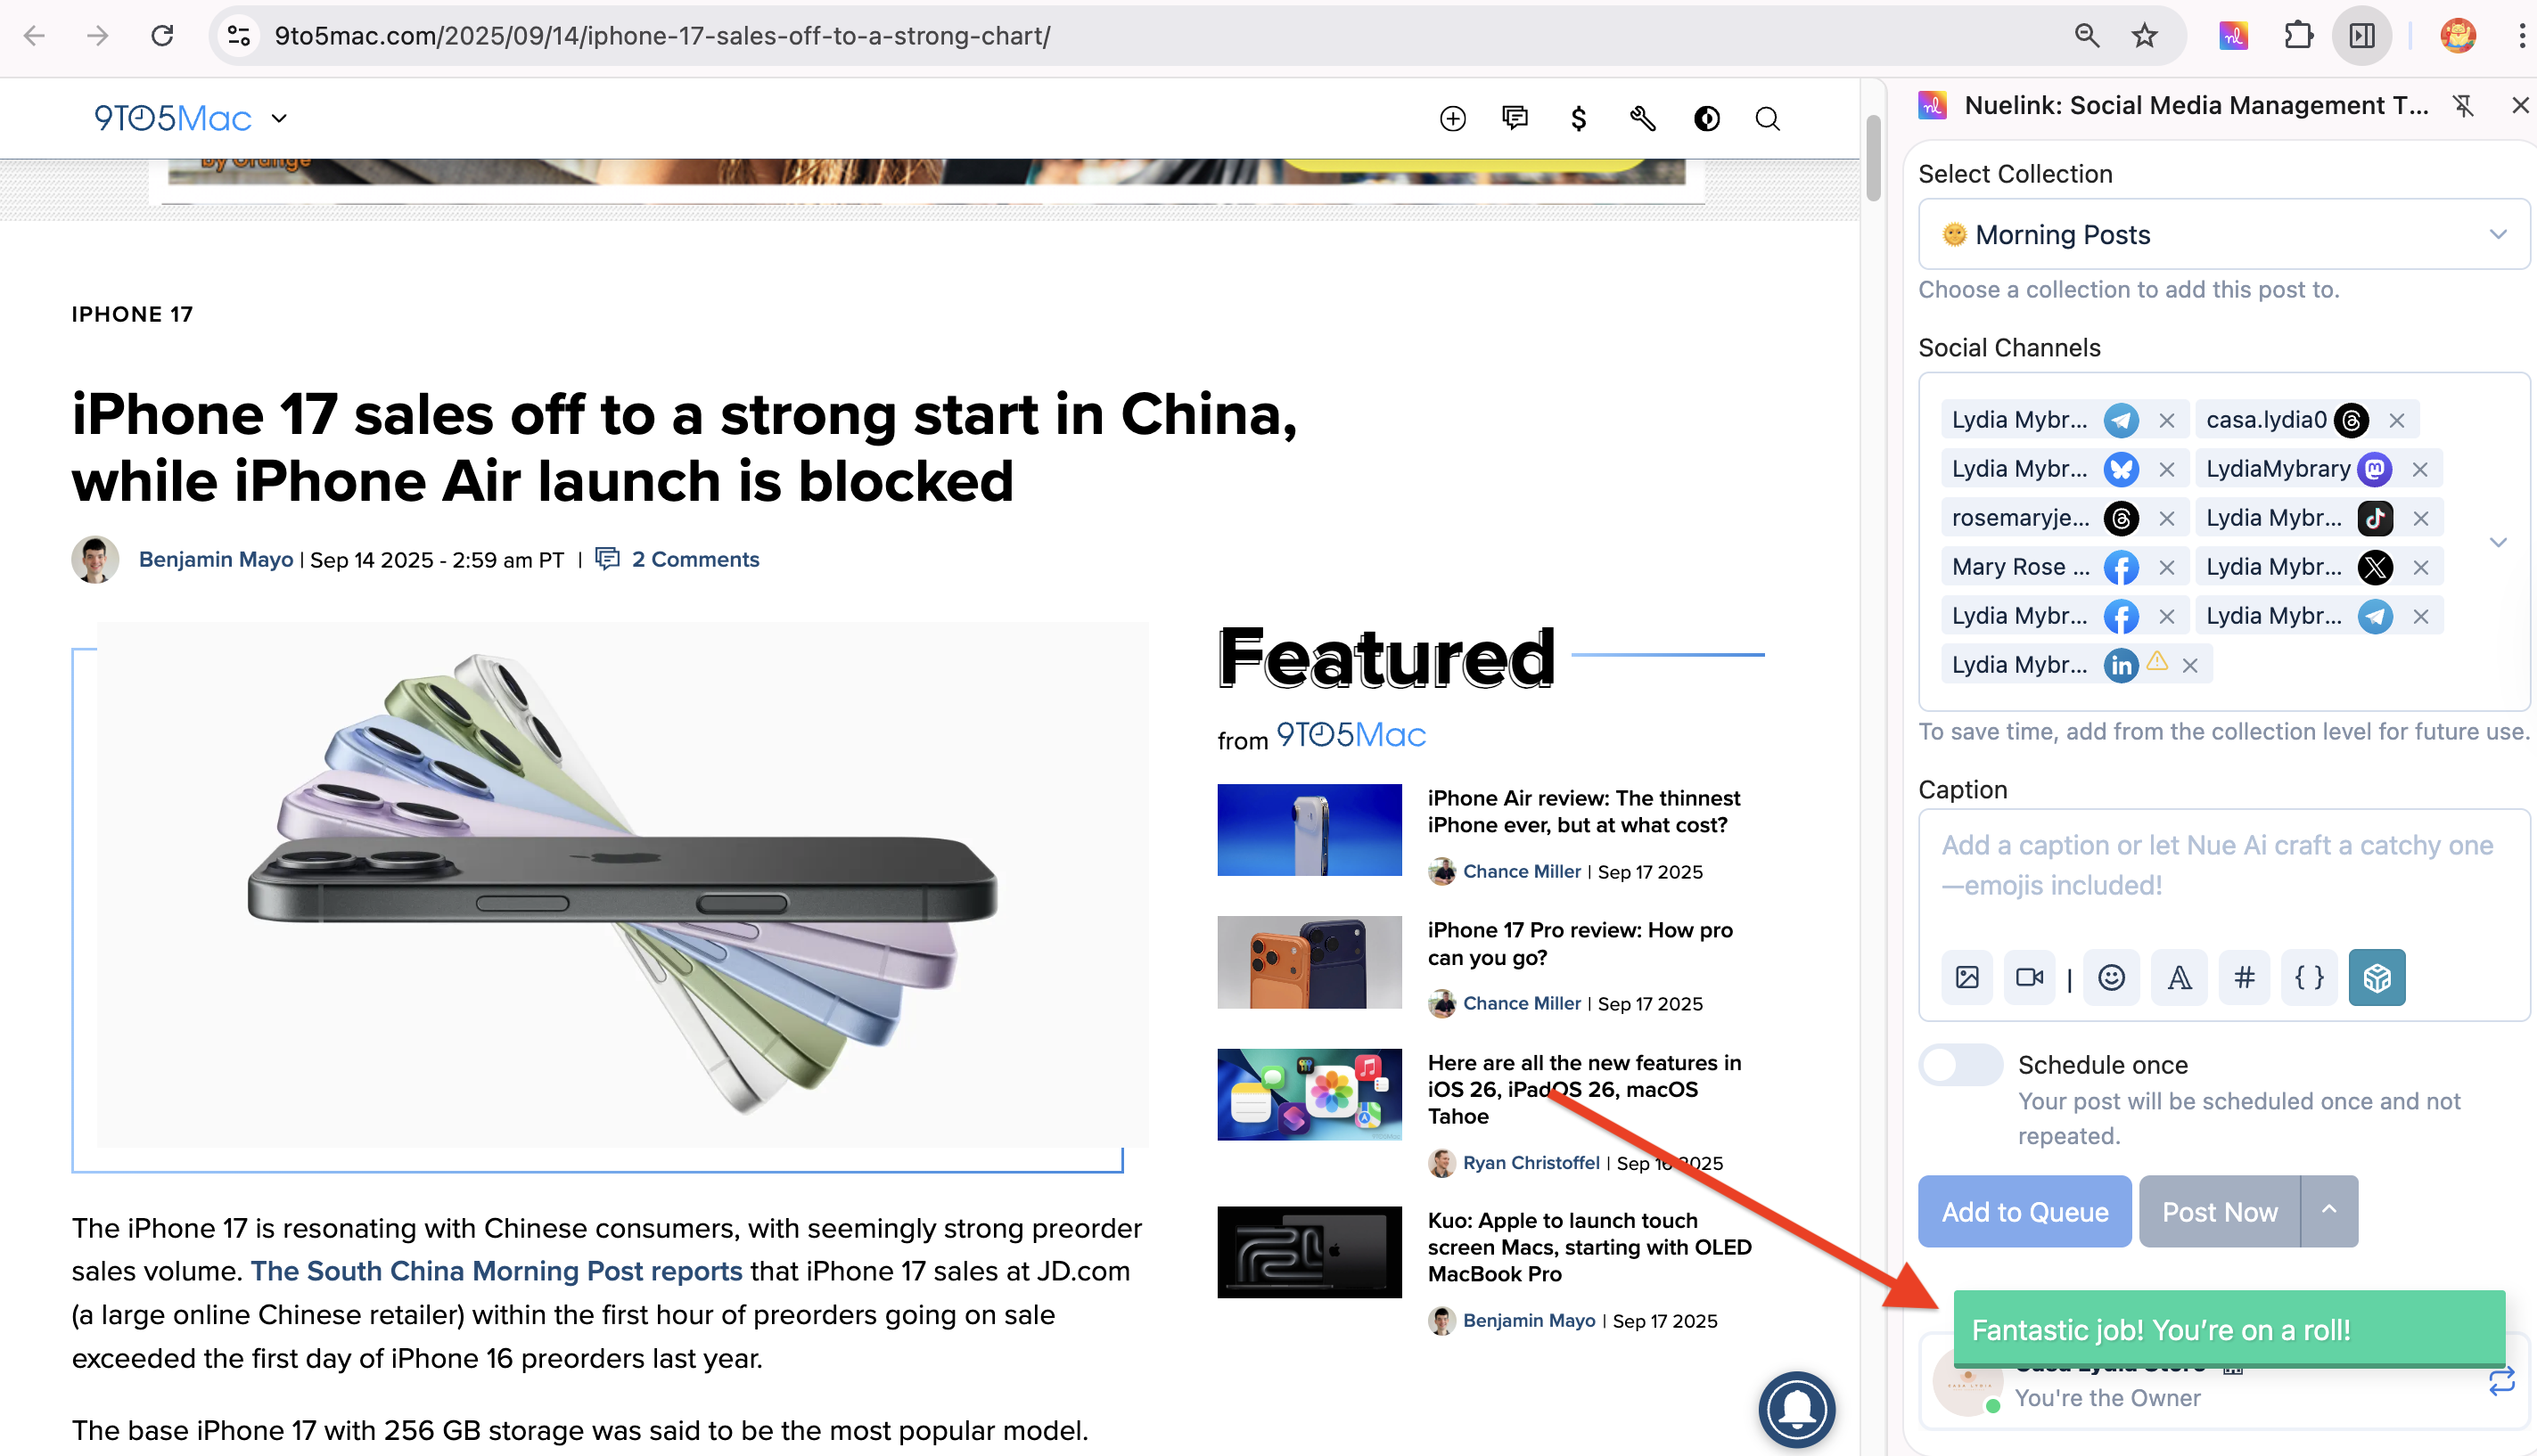2537x1456 pixels.
Task: Click the image upload icon in caption toolbar
Action: [x=1966, y=977]
